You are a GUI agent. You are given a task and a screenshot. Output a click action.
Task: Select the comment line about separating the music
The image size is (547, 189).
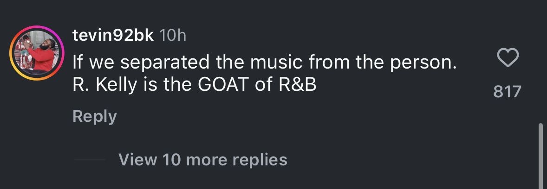click(265, 62)
